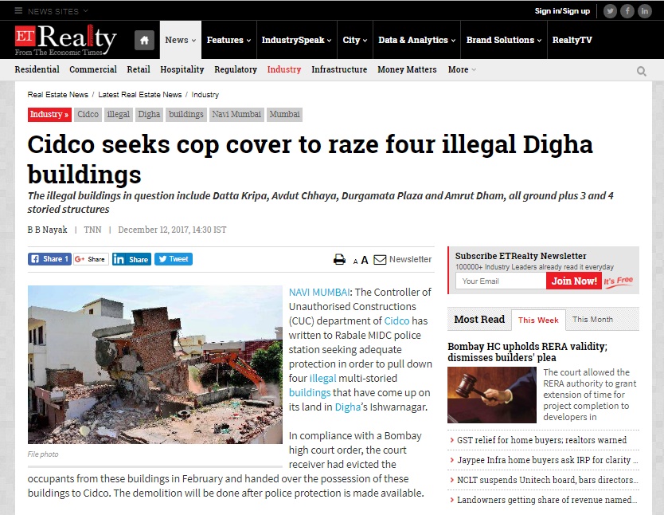This screenshot has width=664, height=515.
Task: Select Hospitality category
Action: [182, 69]
